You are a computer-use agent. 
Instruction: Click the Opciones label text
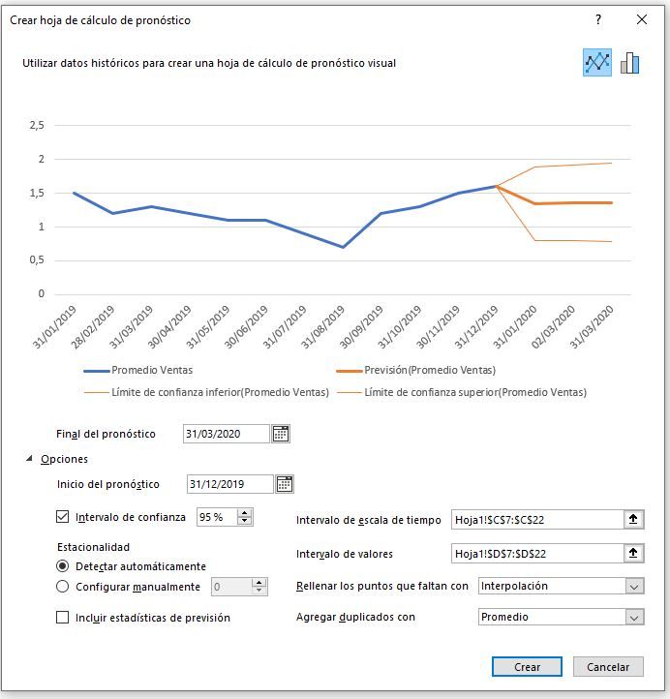point(64,459)
